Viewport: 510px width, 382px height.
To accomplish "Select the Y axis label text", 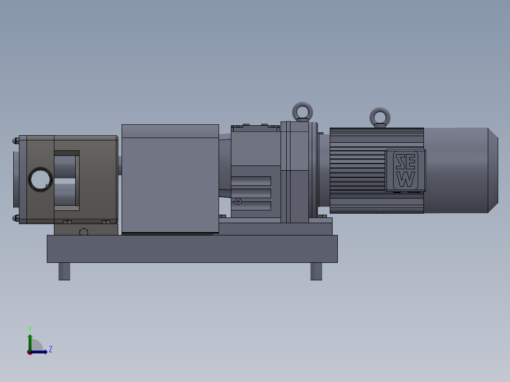I will (x=30, y=328).
